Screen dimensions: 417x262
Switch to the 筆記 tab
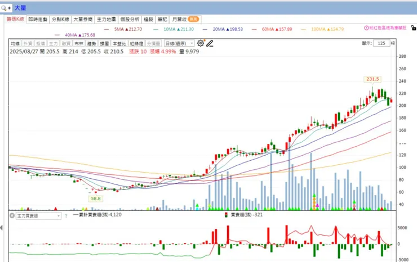162,19
